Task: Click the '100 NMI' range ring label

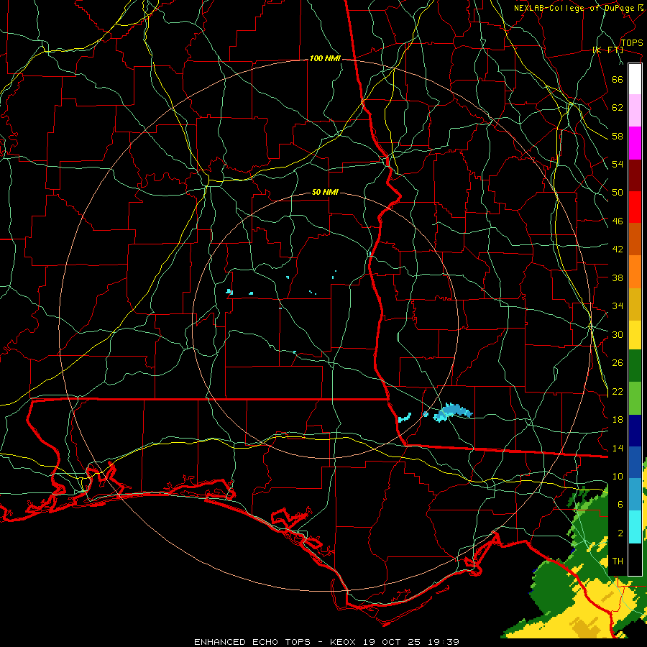Action: [325, 59]
